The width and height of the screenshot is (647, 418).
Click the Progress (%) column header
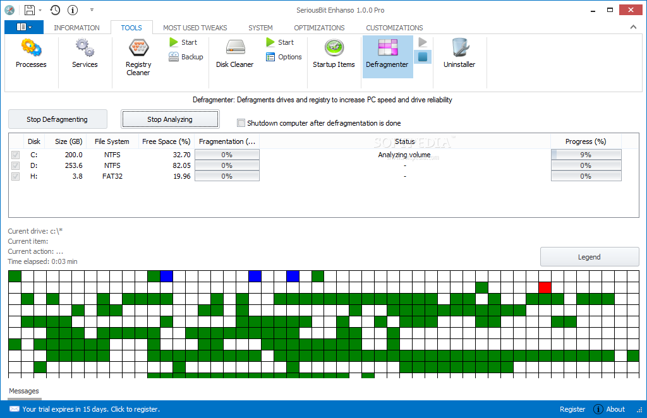[586, 141]
